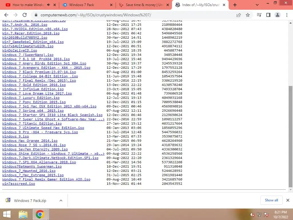Viewport: 293px width, 220px height.
Task: Click the scrollbar up arrow
Action: point(290,23)
